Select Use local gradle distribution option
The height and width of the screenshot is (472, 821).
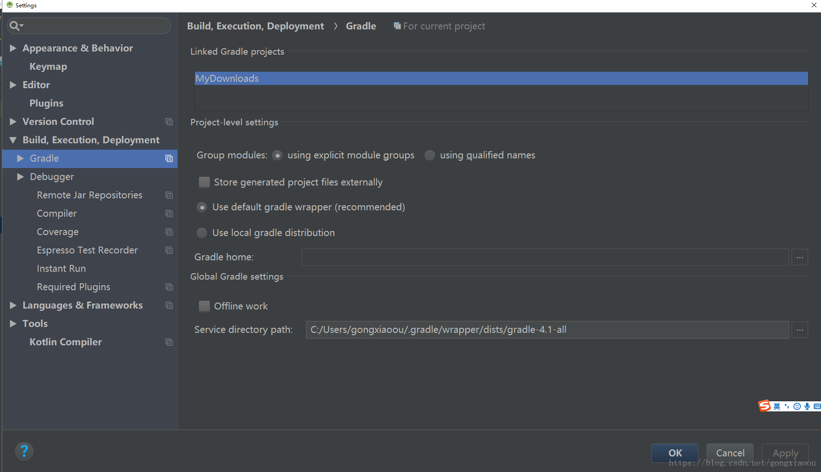pos(202,233)
